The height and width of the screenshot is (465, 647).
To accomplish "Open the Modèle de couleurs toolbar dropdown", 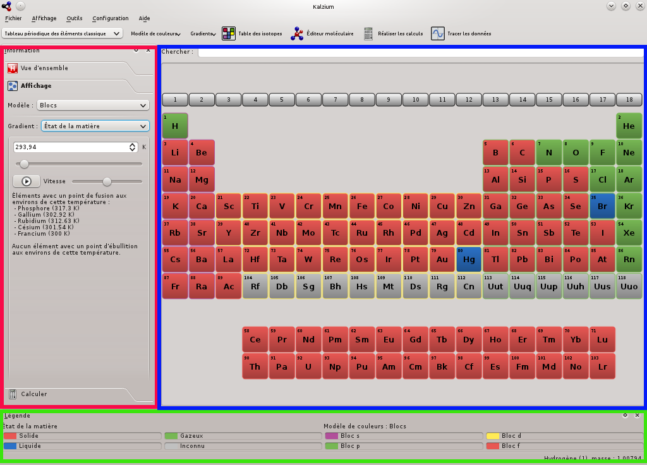I will tap(155, 33).
